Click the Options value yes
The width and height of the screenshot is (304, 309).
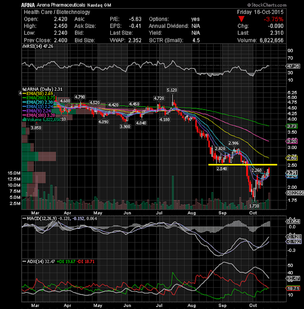click(x=195, y=19)
